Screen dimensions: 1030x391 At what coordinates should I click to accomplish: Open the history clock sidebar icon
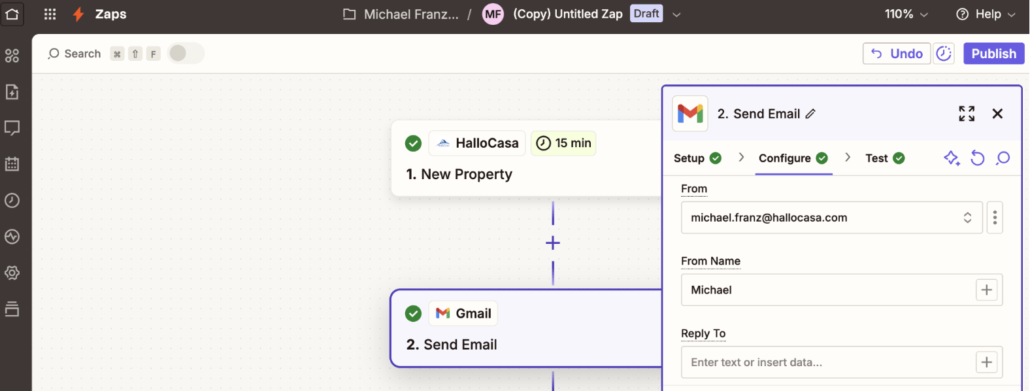(x=12, y=201)
